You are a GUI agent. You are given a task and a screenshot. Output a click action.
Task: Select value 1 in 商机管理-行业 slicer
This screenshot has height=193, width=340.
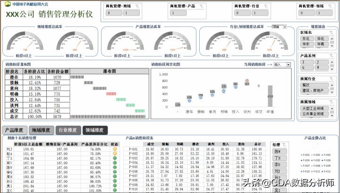(x=260, y=13)
